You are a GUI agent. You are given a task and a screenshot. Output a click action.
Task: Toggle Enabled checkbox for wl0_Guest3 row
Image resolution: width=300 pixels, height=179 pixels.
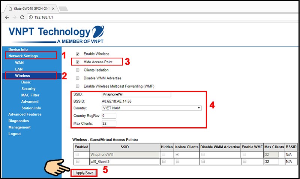[x=78, y=162]
